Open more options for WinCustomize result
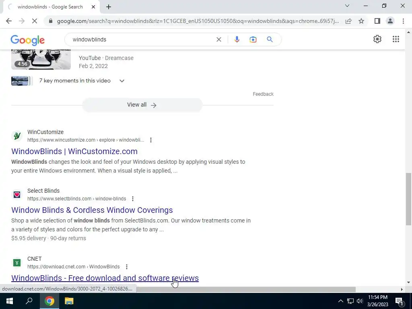 pos(150,140)
